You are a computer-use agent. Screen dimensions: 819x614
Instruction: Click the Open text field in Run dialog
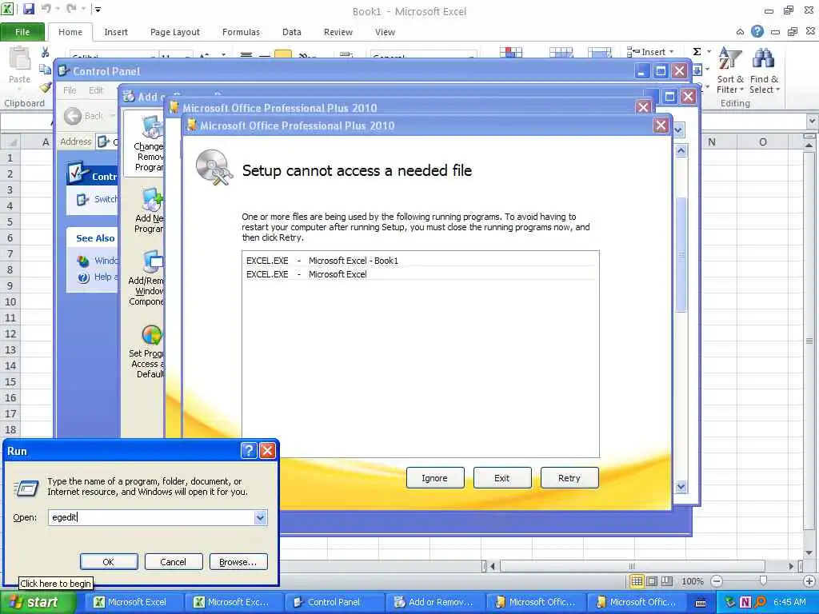[151, 517]
